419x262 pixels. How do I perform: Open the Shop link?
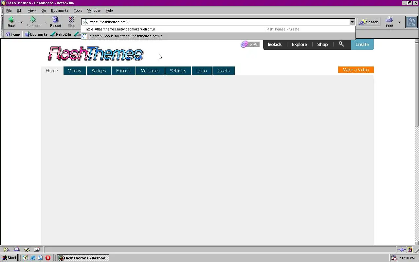coord(322,44)
